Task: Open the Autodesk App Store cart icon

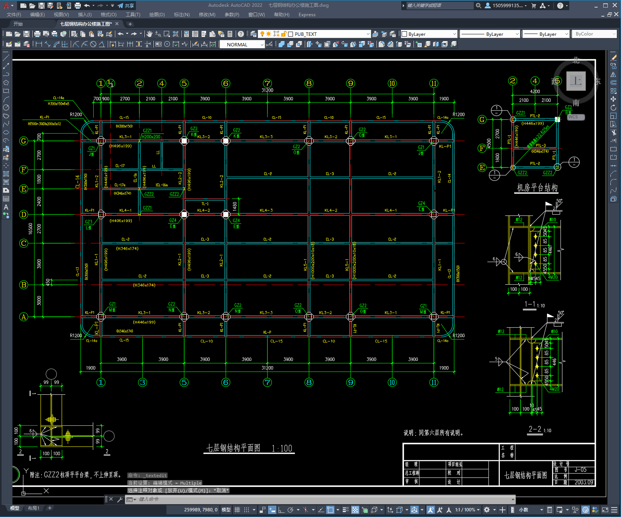Action: tap(534, 6)
